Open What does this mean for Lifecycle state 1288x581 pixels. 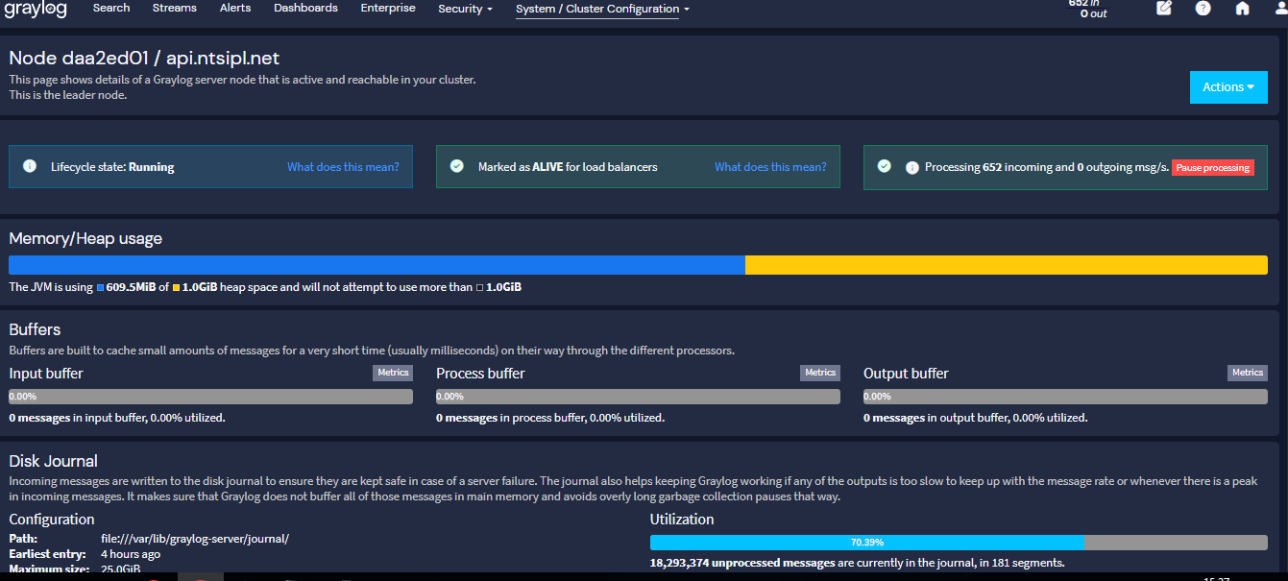tap(343, 167)
